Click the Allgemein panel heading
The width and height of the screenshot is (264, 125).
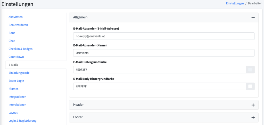[x=80, y=17]
